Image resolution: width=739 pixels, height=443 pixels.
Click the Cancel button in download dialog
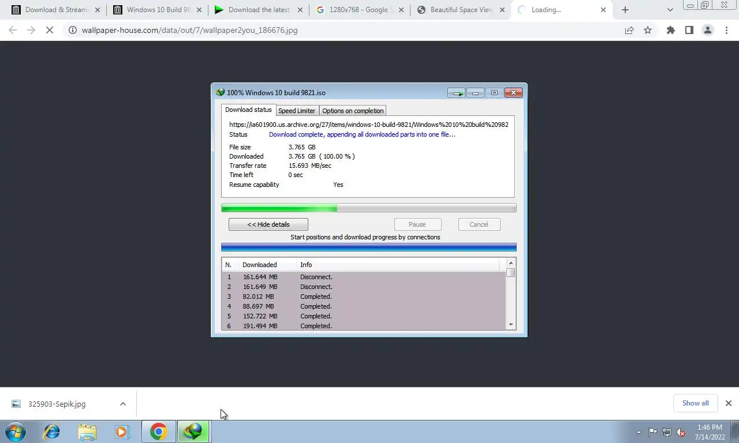coord(479,224)
